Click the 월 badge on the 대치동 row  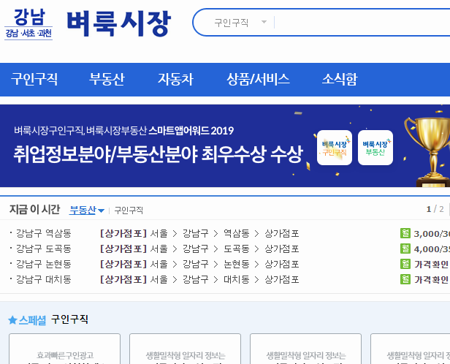[405, 279]
